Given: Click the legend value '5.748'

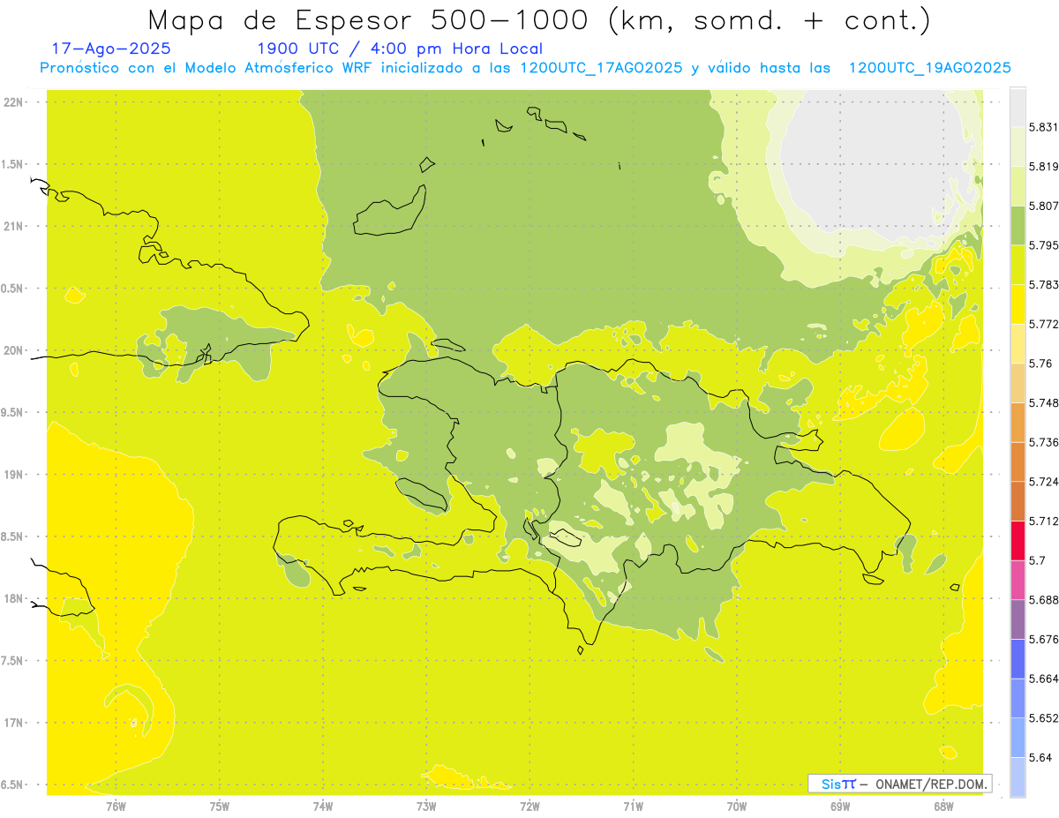Looking at the screenshot, I should (x=1043, y=402).
